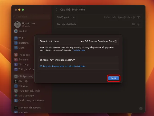
Task: Open Bluetooth settings icon
Action: [16, 43]
